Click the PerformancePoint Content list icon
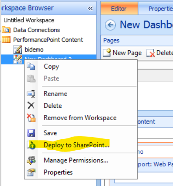Viewport: 173px width, 186px height. coord(6,40)
